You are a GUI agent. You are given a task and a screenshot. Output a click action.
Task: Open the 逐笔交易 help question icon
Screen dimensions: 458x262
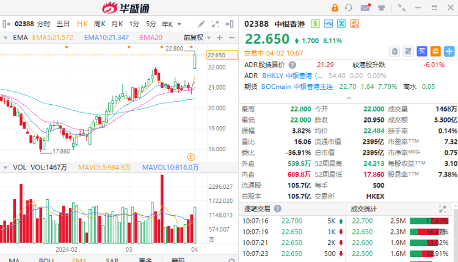pos(277,208)
